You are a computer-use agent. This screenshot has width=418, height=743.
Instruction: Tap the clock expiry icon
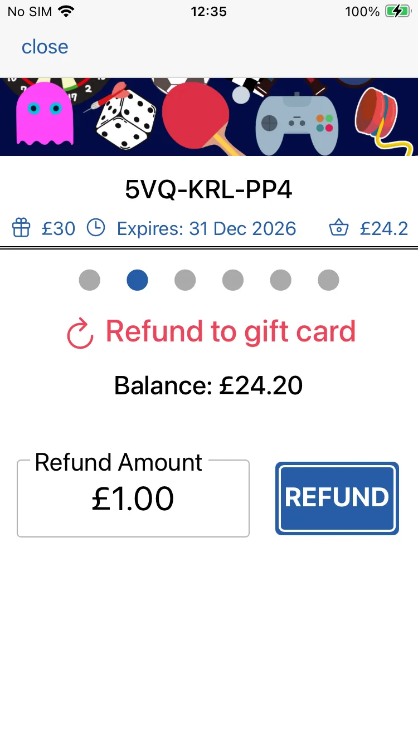[96, 228]
